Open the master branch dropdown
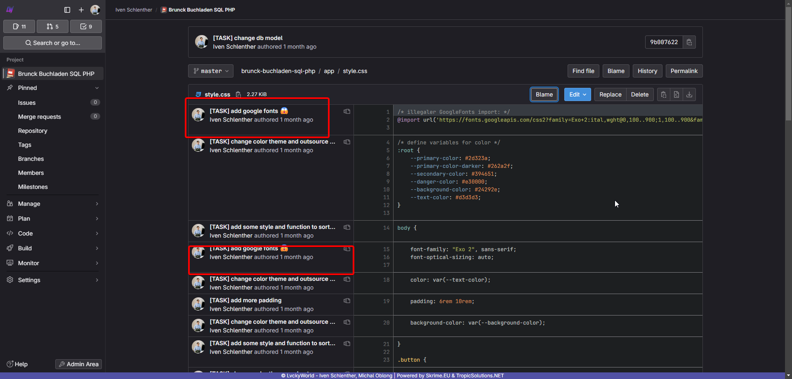This screenshot has height=379, width=792. click(211, 71)
